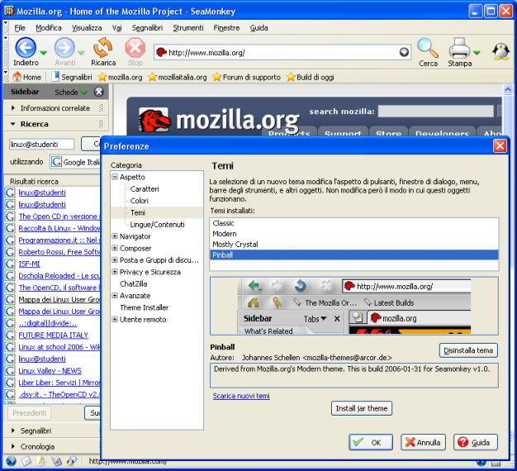Click the site icon in the URL bar
The width and height of the screenshot is (517, 471).
point(161,52)
